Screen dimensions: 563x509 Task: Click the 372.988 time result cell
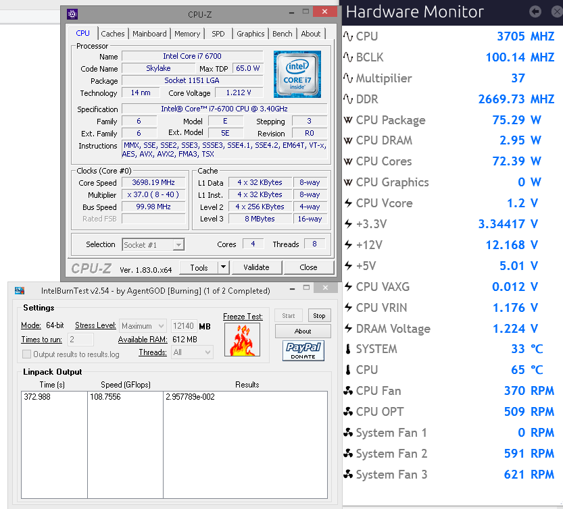[37, 397]
